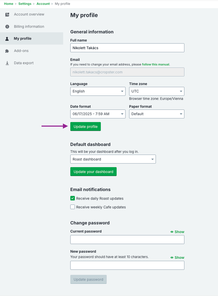Click the Billing information dollar icon

7,27
